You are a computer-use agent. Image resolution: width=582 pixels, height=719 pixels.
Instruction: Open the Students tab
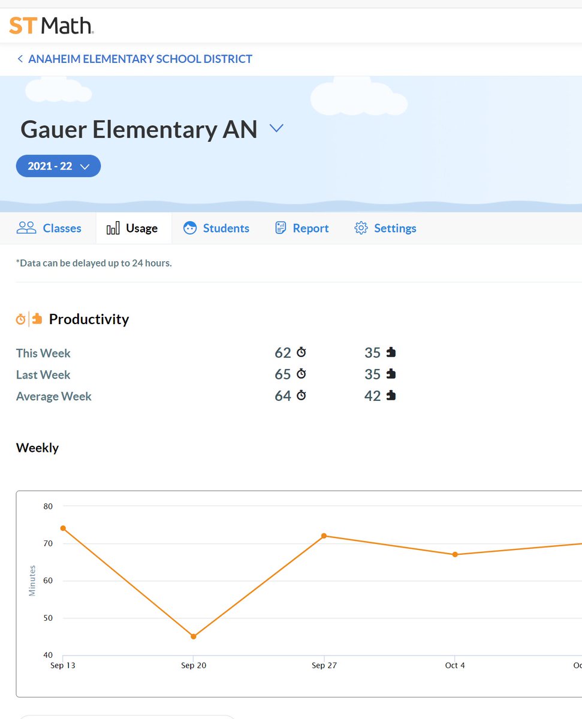(216, 228)
